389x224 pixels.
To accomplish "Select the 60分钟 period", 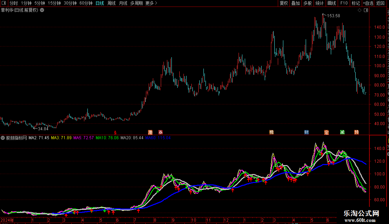I will (x=86, y=3).
